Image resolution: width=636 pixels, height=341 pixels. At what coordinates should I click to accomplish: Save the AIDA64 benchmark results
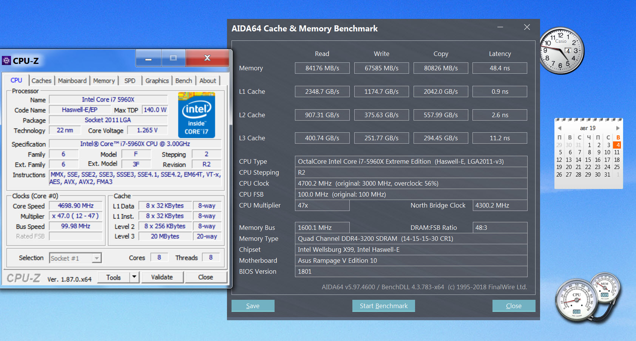pos(253,306)
